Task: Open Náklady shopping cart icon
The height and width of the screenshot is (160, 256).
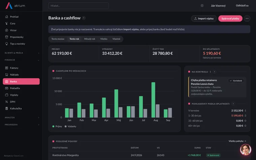Action: (x=6, y=75)
